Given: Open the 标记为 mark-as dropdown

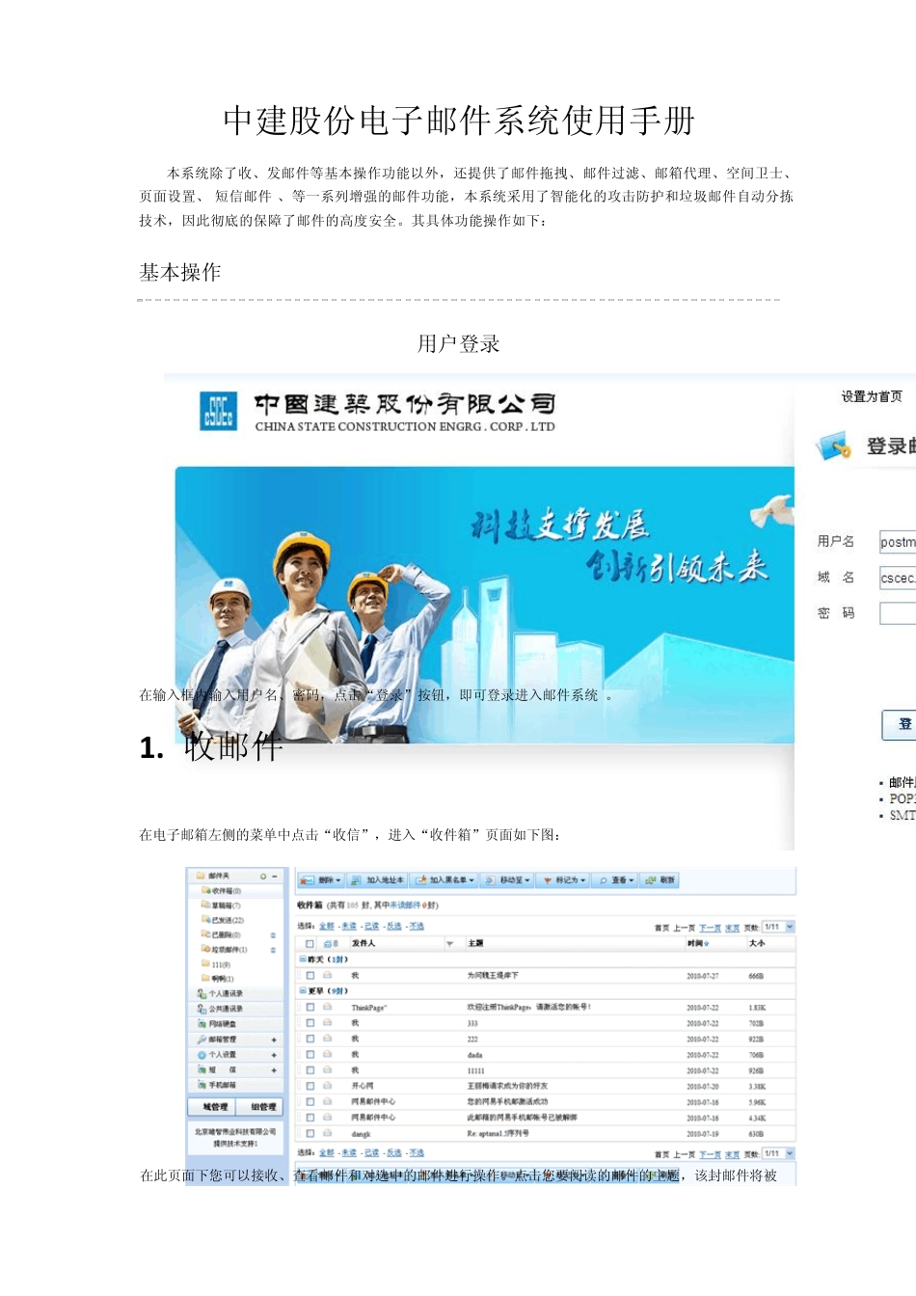Looking at the screenshot, I should pos(565,880).
